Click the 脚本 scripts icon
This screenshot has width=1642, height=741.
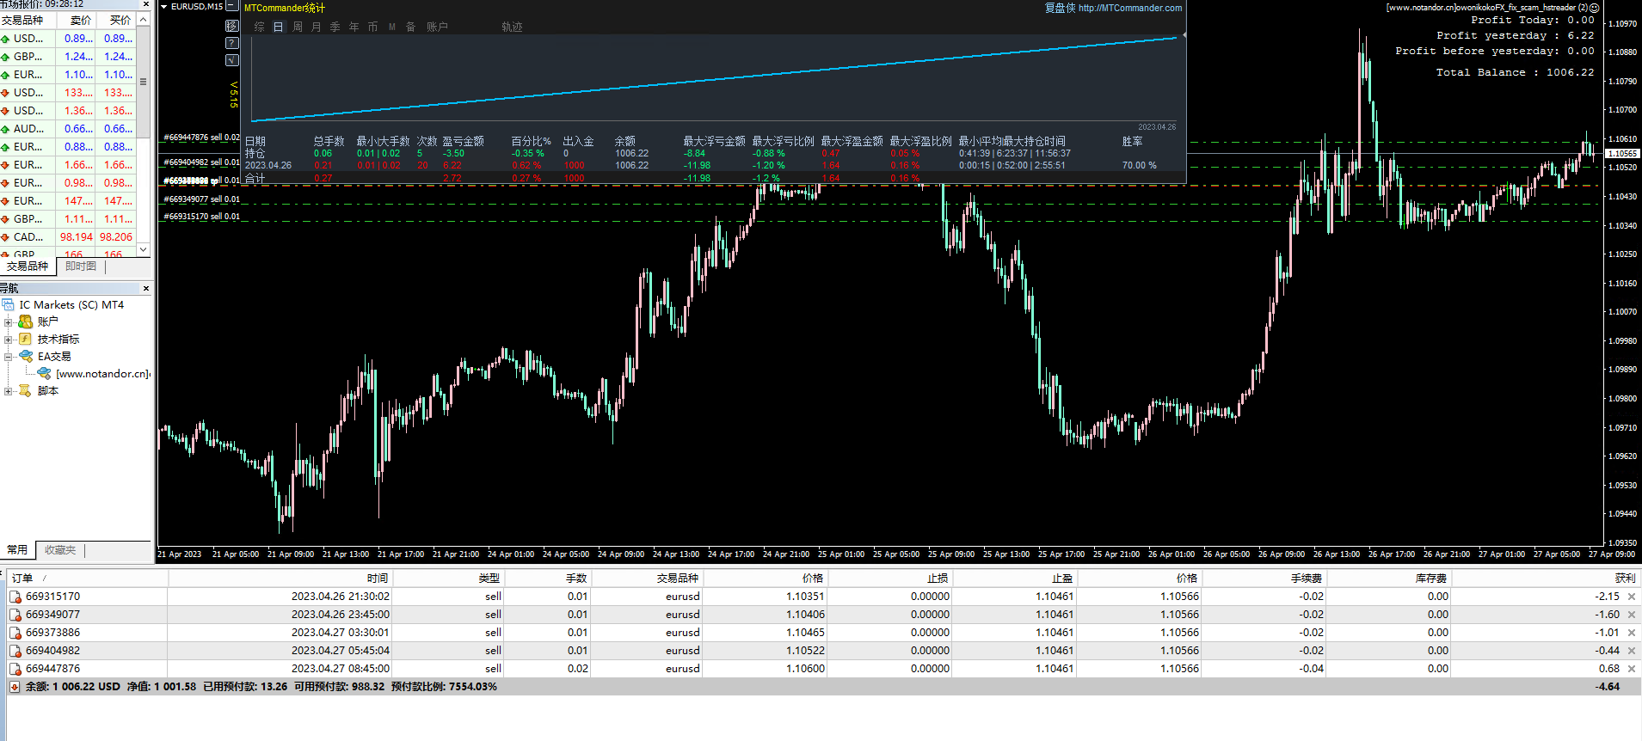click(26, 390)
